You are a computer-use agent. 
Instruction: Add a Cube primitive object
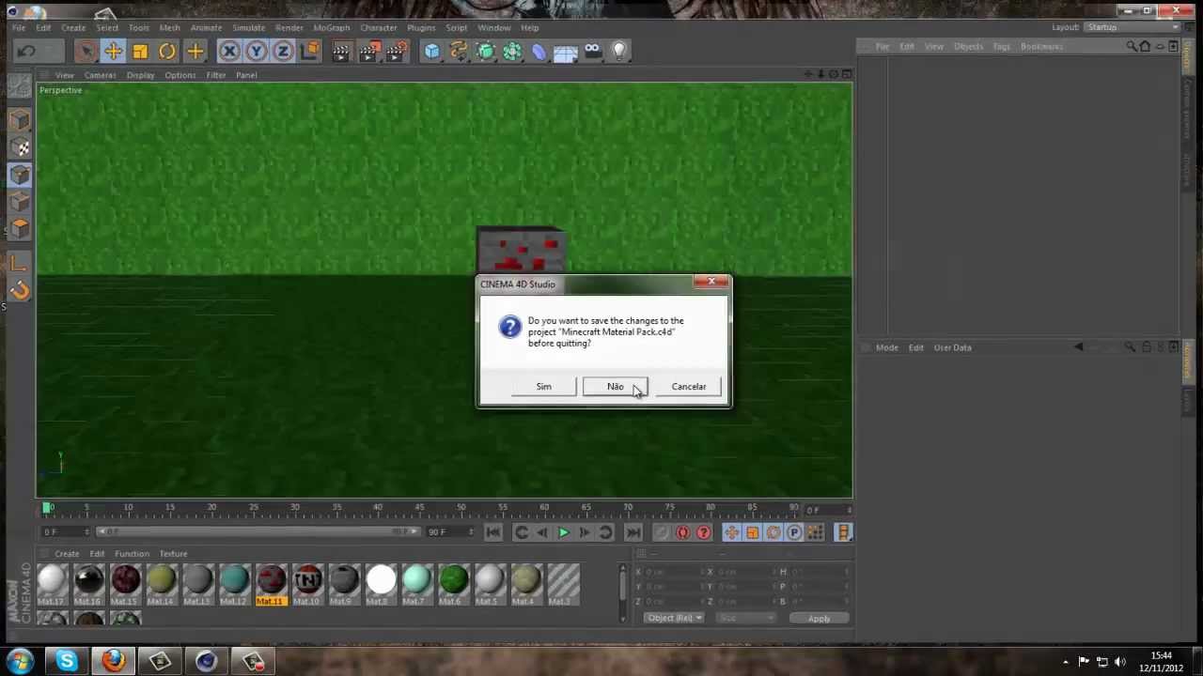point(431,51)
